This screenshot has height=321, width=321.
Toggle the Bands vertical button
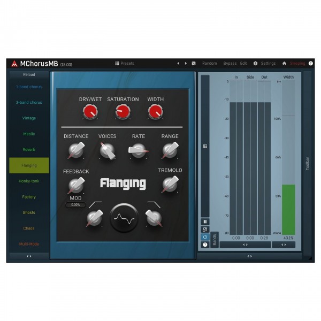(x=215, y=240)
